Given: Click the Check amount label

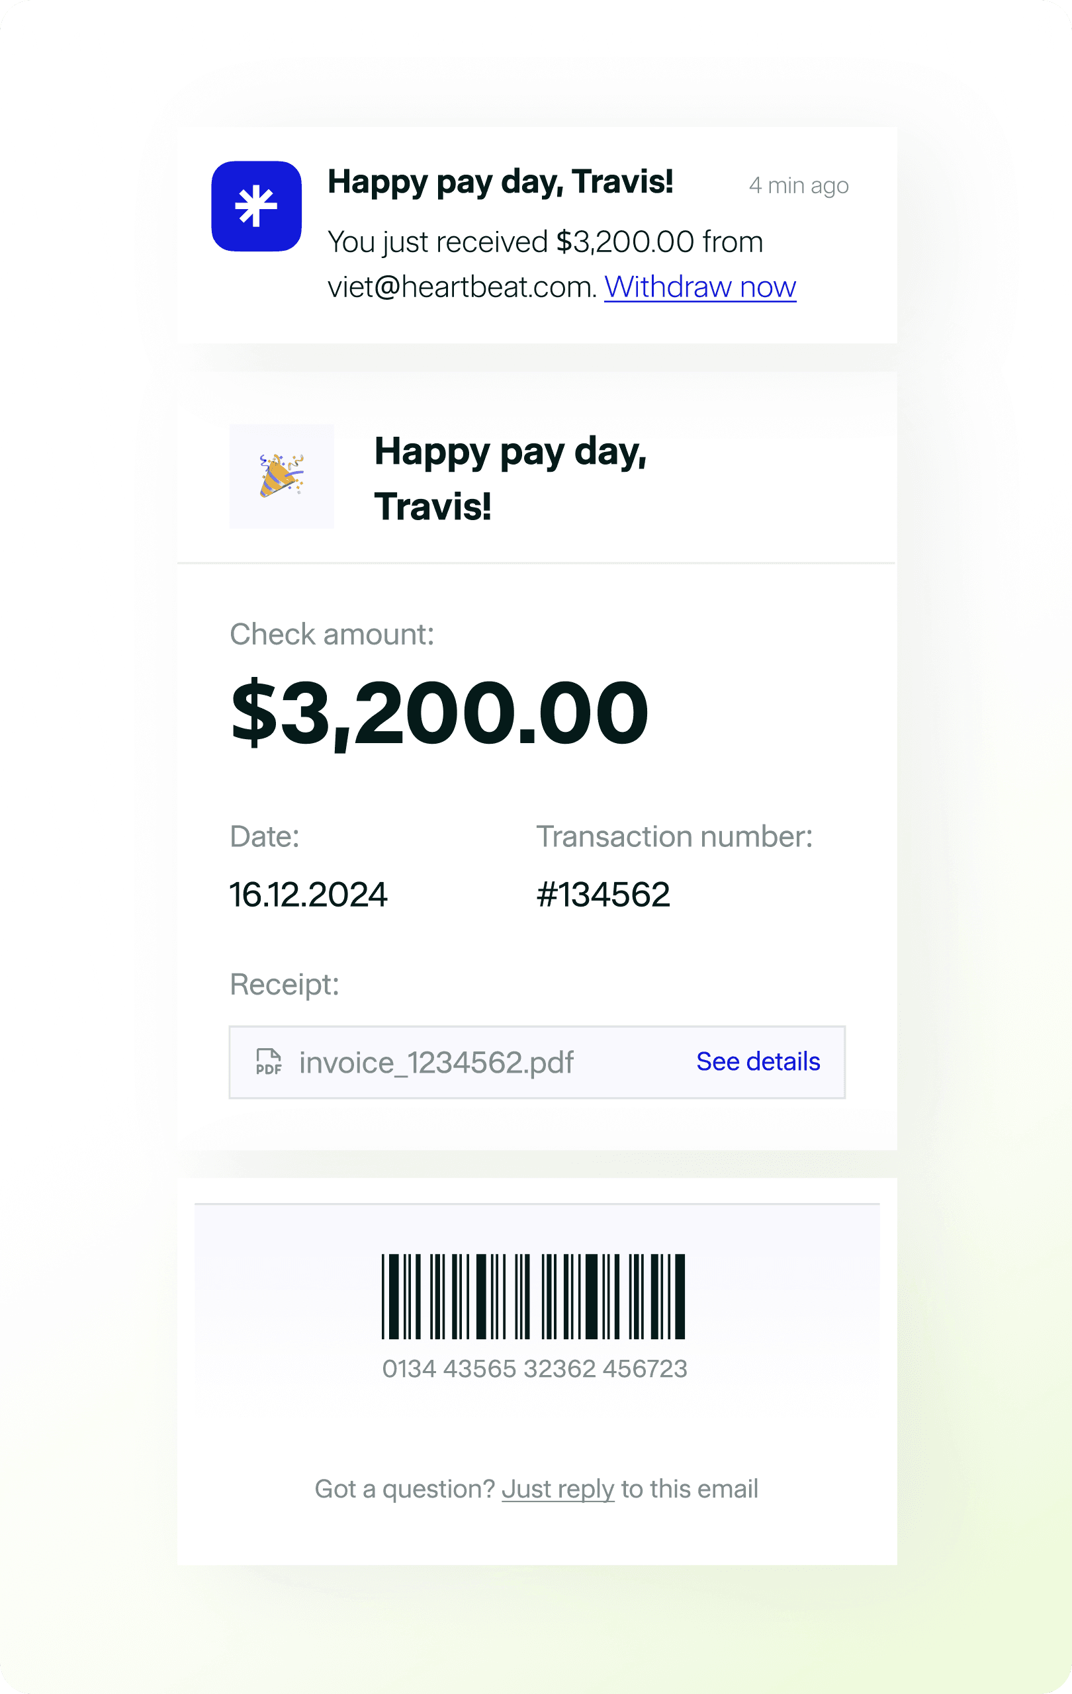Looking at the screenshot, I should pyautogui.click(x=332, y=634).
